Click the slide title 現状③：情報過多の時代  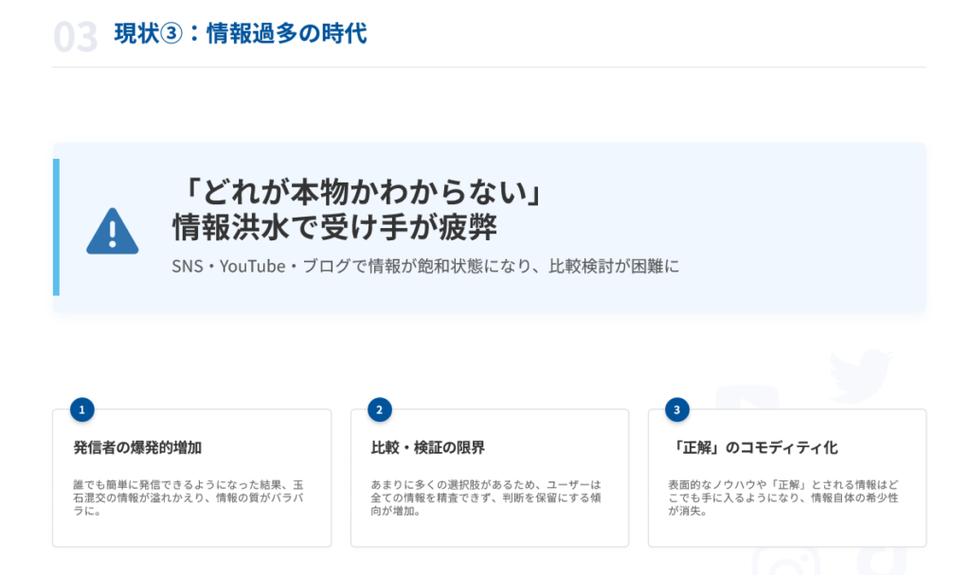click(241, 34)
